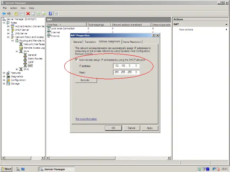Uncheck Automatically assign IP addresses by DHCP allocator
This screenshot has width=230, height=172.
(77, 60)
